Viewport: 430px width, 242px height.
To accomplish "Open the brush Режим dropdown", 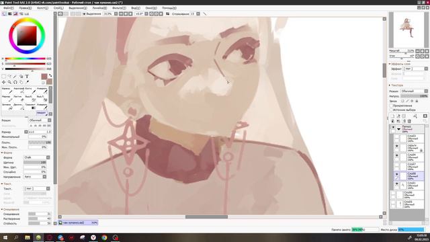I will pos(40,120).
